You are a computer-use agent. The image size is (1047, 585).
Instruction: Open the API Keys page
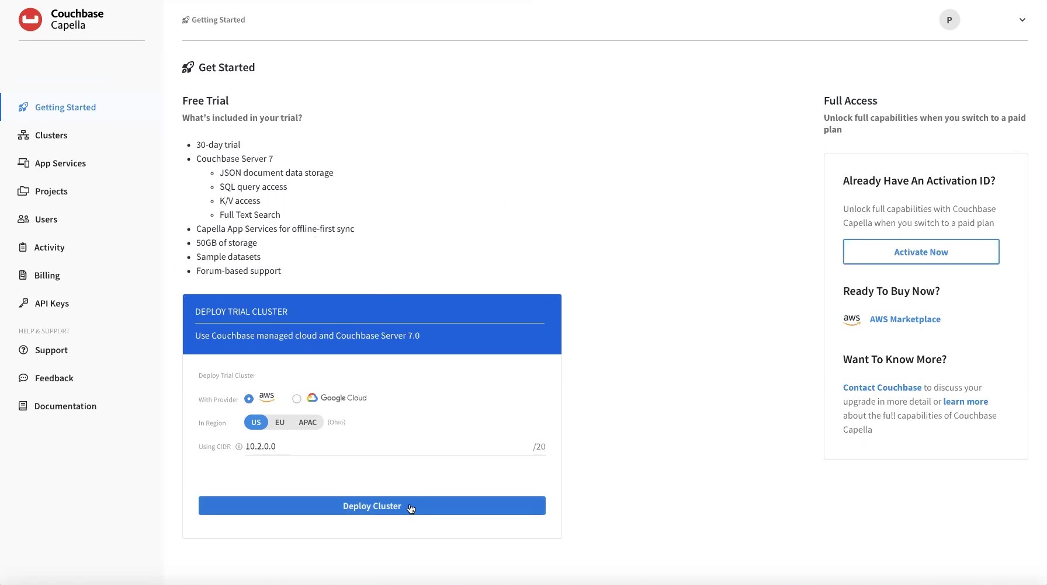(x=51, y=303)
